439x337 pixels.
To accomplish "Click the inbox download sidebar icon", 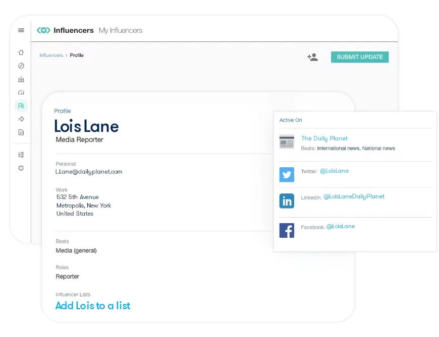I will (x=21, y=79).
